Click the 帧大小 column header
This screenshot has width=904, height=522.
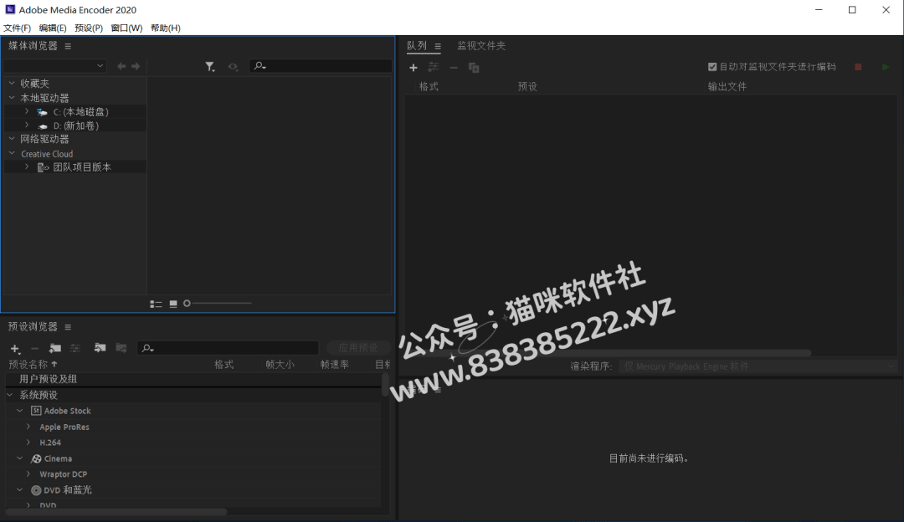pos(280,364)
